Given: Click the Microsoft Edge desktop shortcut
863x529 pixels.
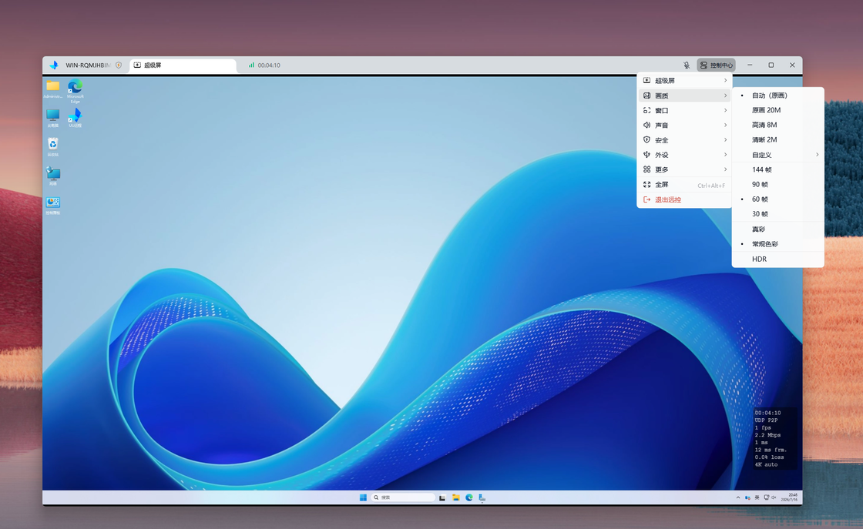Looking at the screenshot, I should coord(76,91).
